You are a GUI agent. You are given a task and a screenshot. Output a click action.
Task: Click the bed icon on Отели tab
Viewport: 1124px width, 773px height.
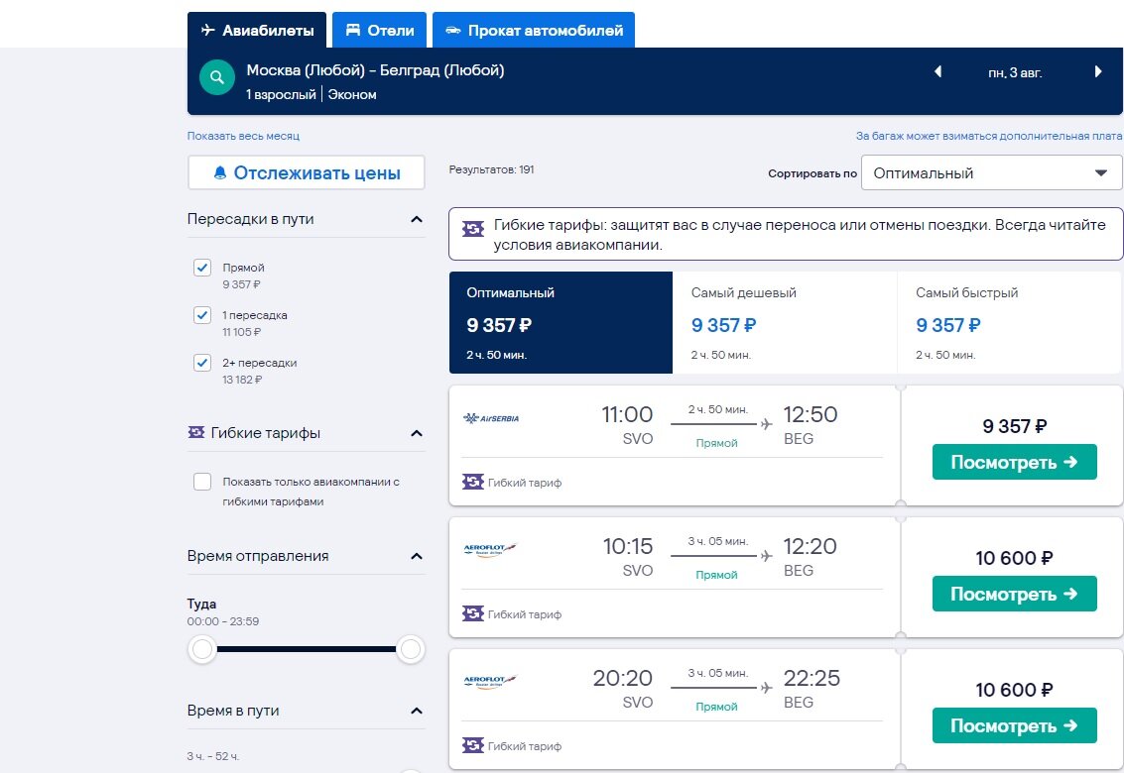click(x=353, y=30)
